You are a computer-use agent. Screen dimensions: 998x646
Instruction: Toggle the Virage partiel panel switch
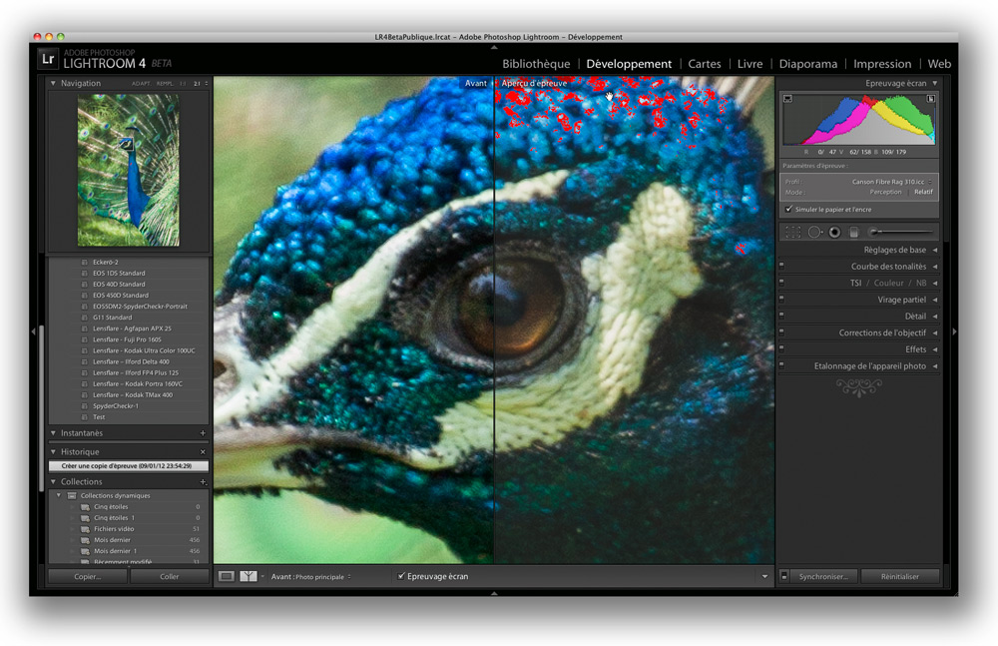[x=781, y=299]
